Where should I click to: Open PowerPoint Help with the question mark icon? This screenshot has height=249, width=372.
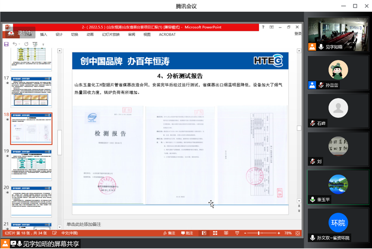pyautogui.click(x=263, y=27)
